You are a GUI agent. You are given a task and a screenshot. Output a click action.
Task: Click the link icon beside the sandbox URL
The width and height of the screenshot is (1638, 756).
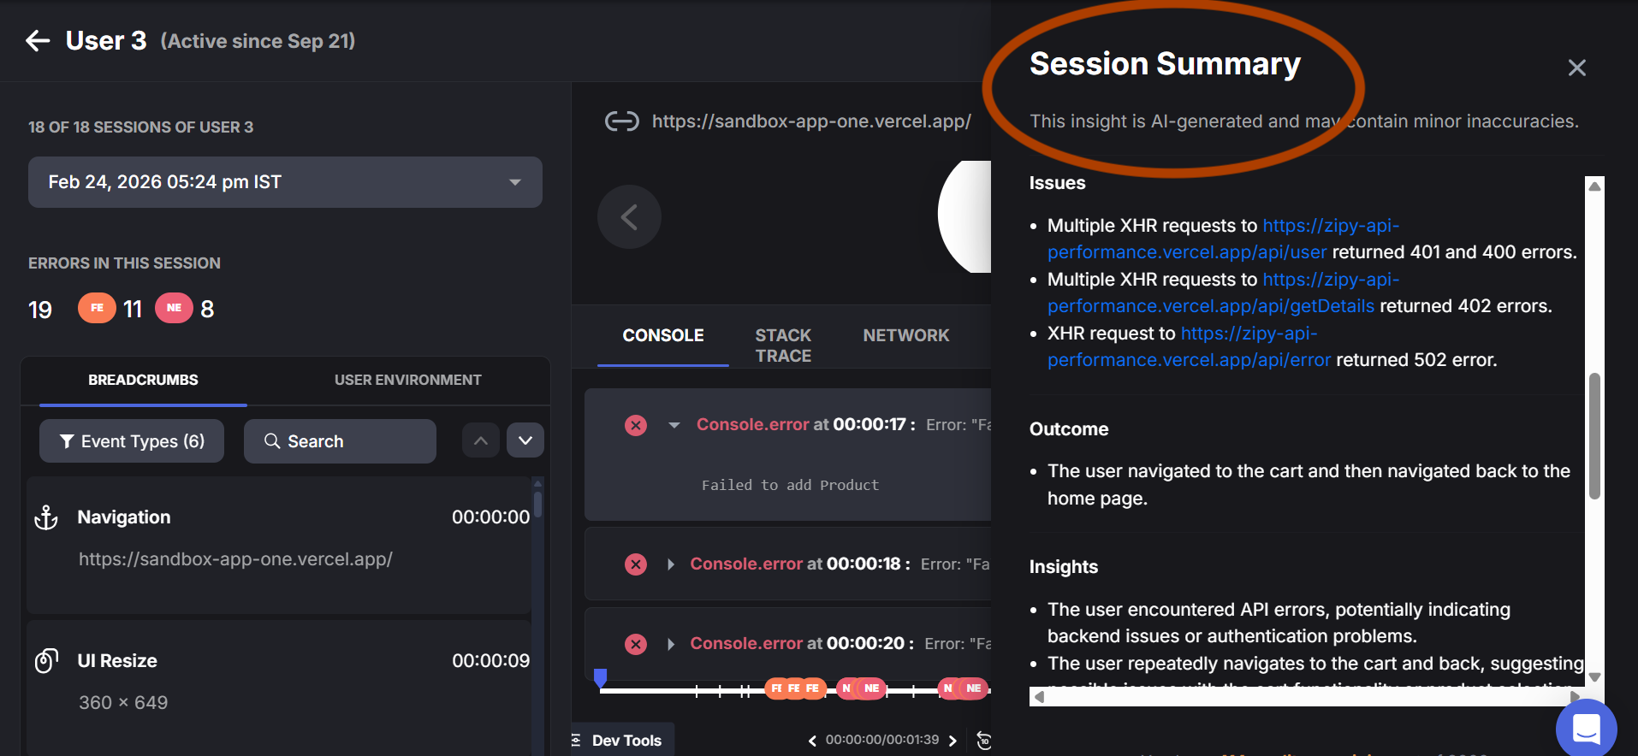621,121
